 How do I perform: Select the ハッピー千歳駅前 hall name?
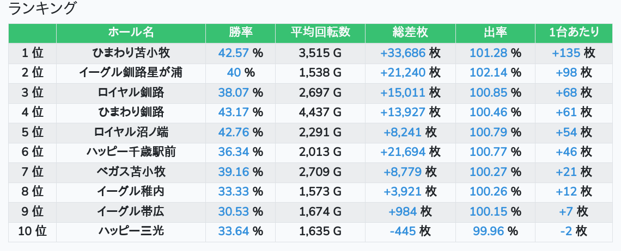131,152
